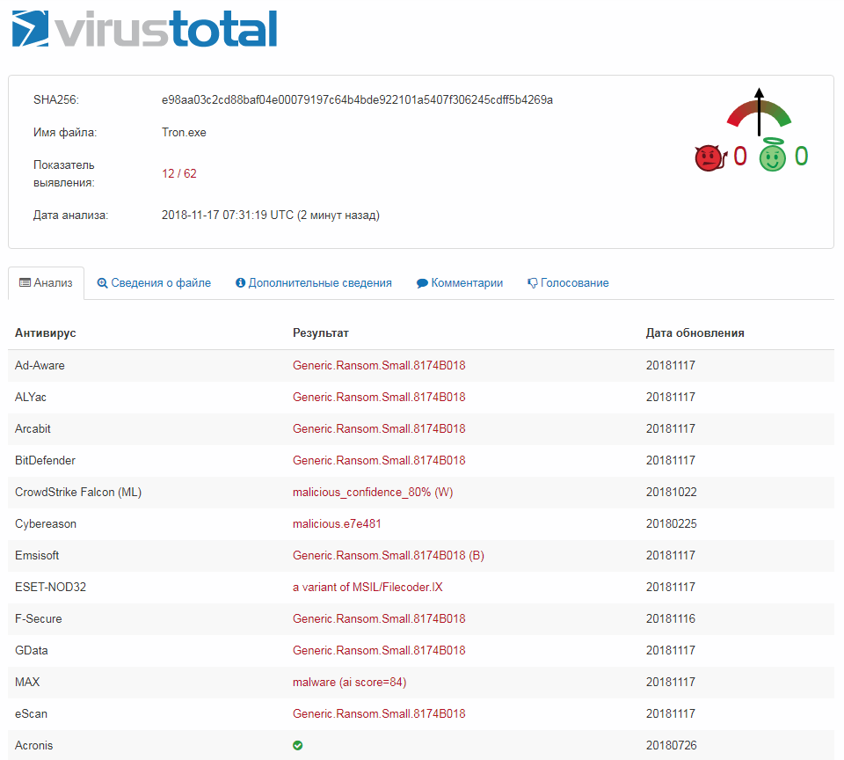This screenshot has height=760, width=844.
Task: Click the Cybereason antivirus name
Action: tap(46, 524)
